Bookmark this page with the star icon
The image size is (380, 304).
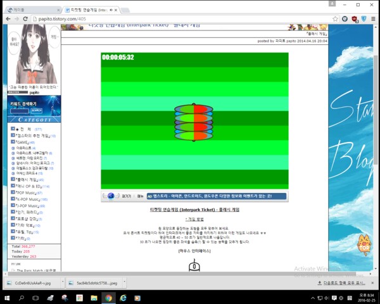[334, 19]
